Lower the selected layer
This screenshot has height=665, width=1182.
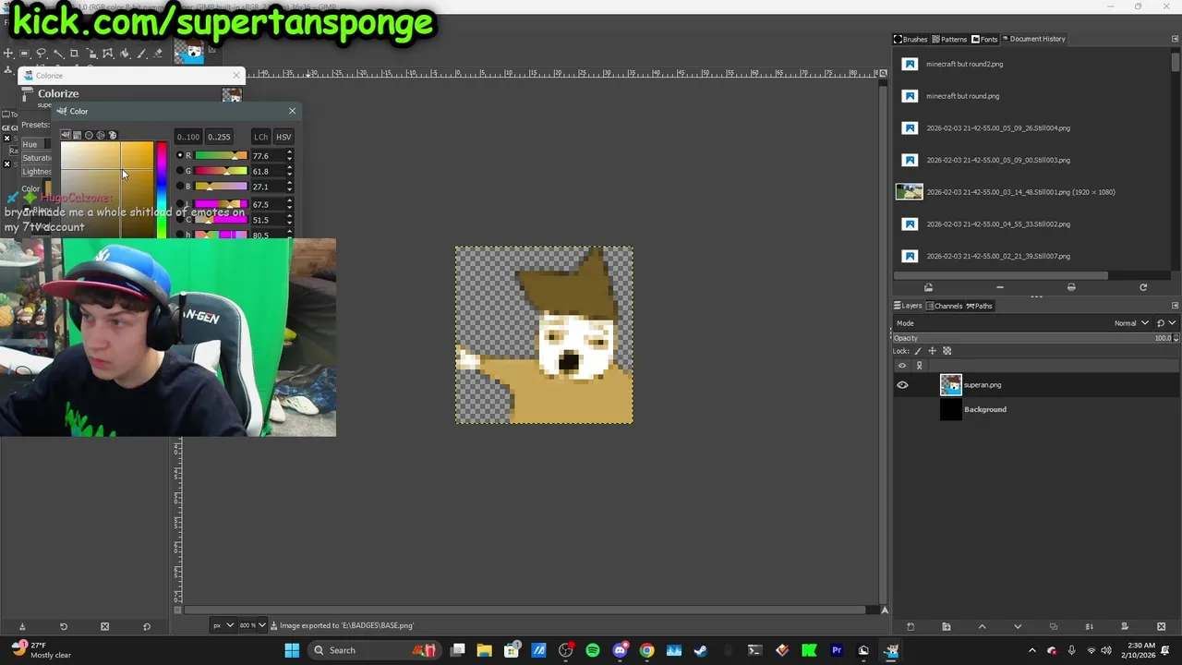click(x=1018, y=626)
